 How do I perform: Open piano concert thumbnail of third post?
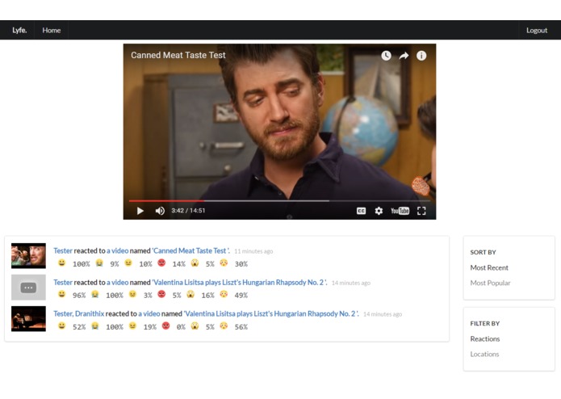28,318
